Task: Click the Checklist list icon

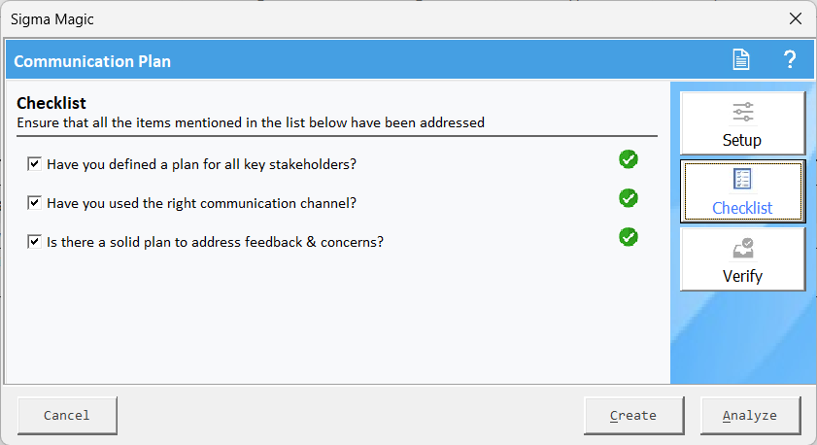Action: [742, 180]
